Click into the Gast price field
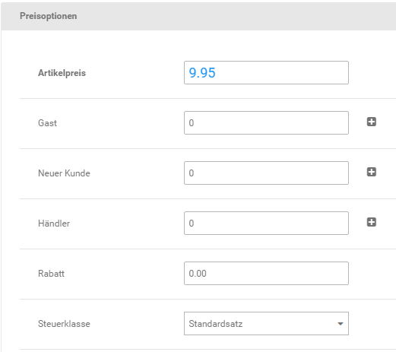The image size is (396, 352). (266, 122)
